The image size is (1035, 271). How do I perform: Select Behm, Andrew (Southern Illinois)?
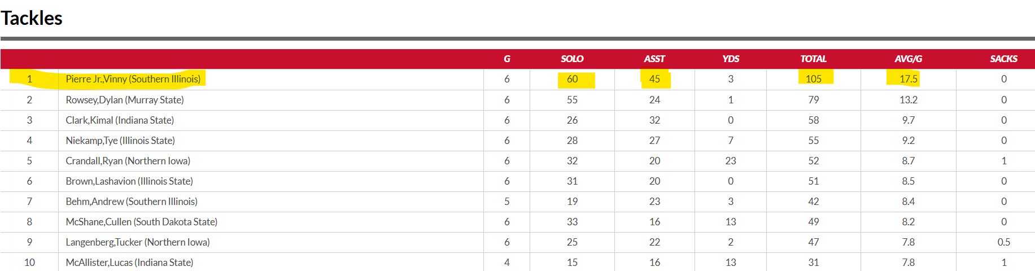click(132, 202)
